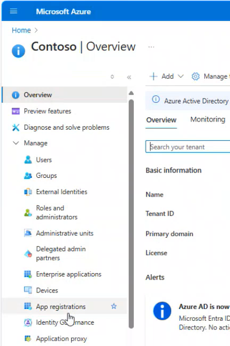
Task: Click the Identity Governance icon
Action: click(28, 322)
